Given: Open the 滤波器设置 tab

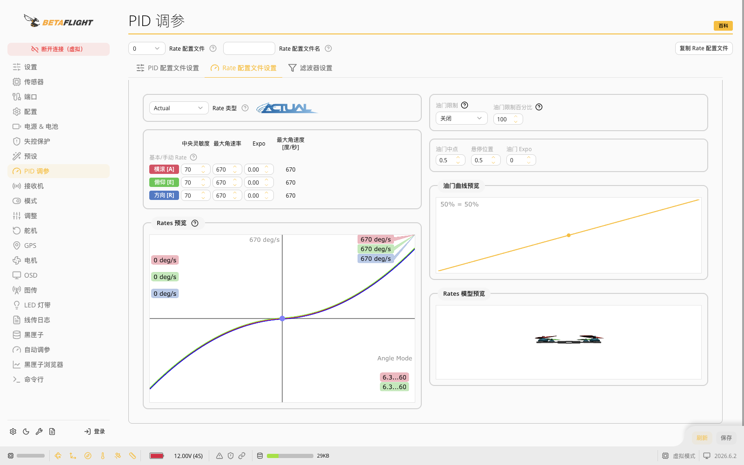Looking at the screenshot, I should [310, 68].
